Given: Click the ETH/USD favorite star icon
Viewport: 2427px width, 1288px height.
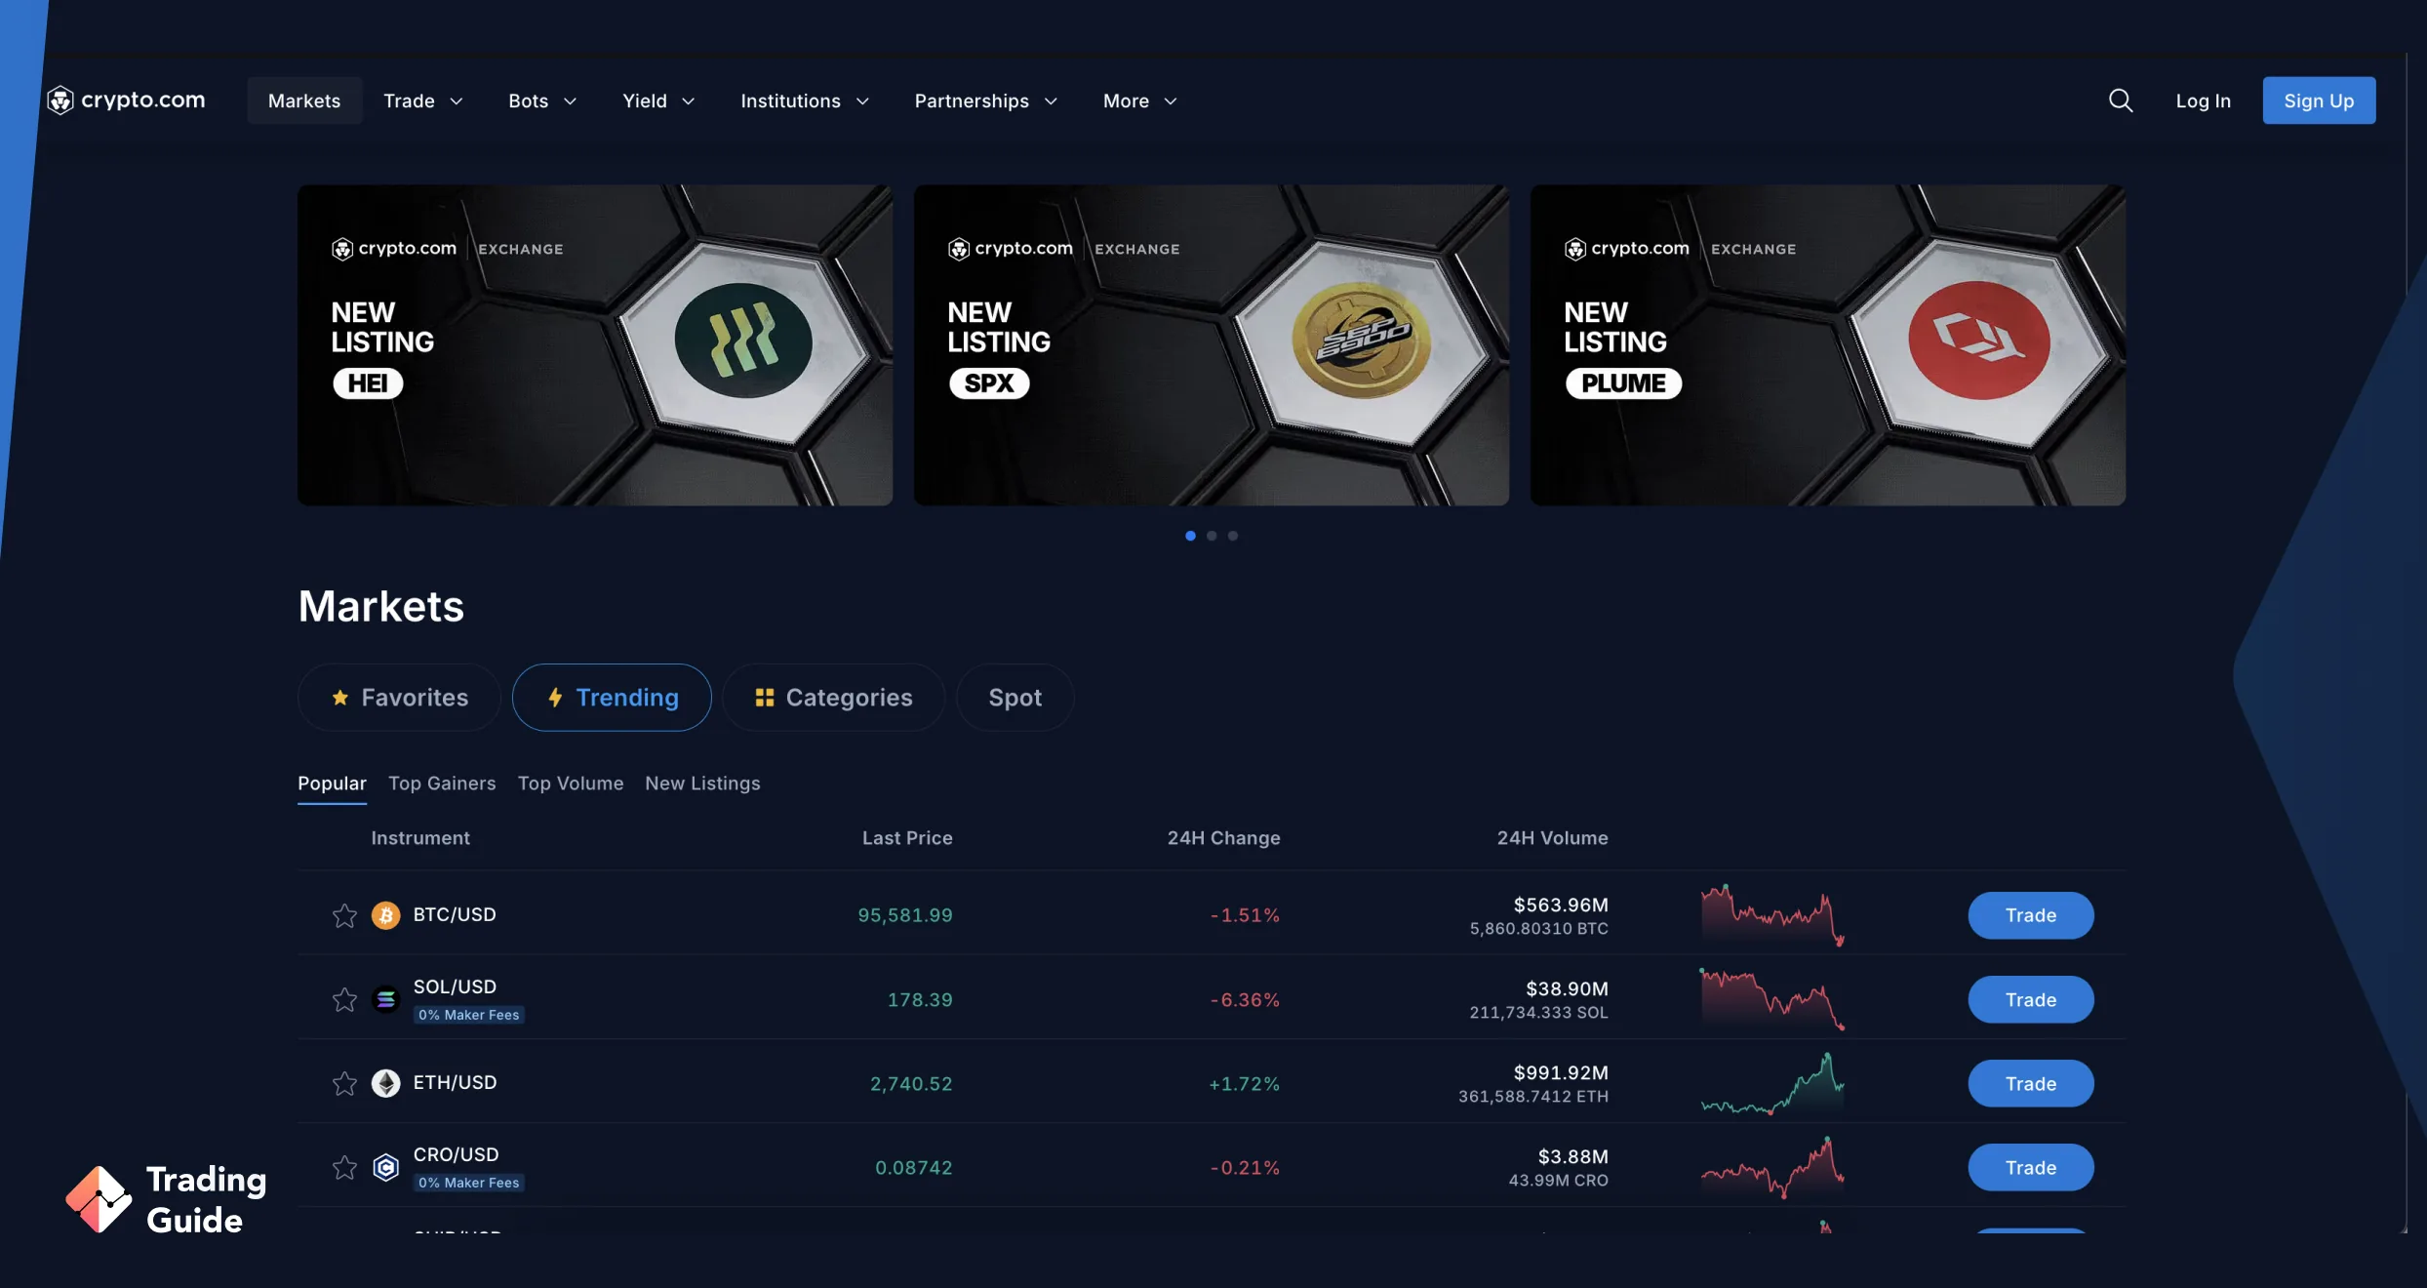Looking at the screenshot, I should click(343, 1084).
